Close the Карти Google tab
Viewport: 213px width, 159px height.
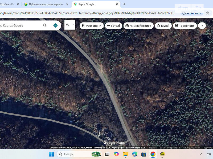(x=117, y=4)
